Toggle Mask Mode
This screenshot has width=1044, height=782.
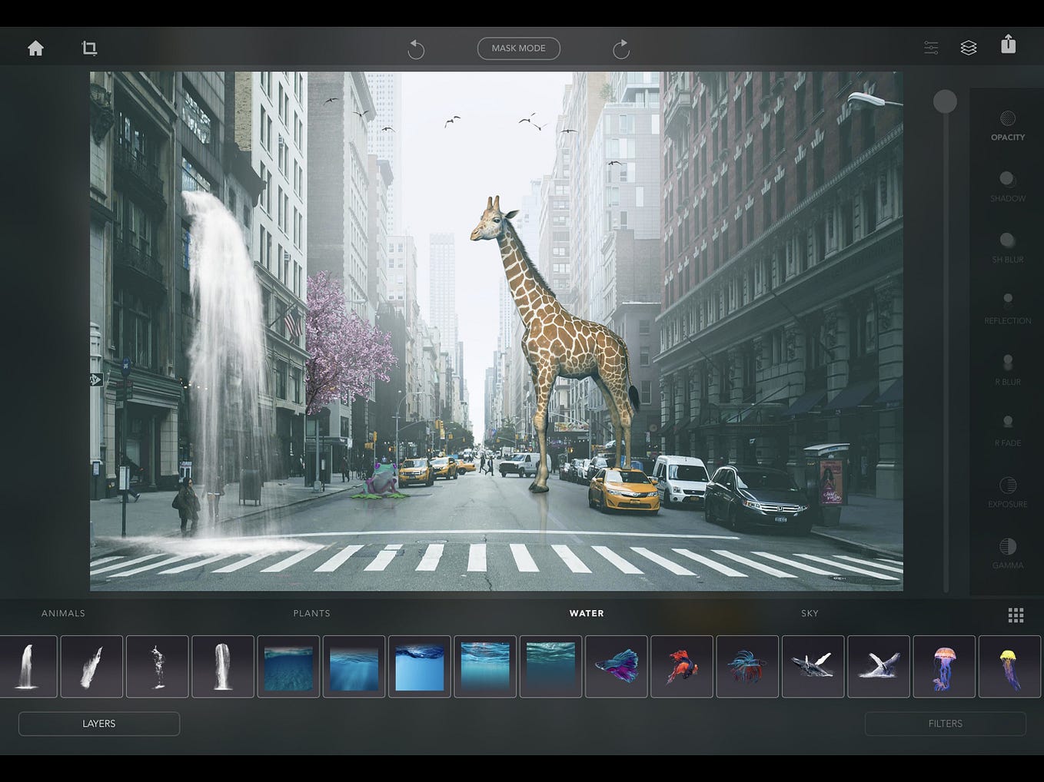coord(518,48)
